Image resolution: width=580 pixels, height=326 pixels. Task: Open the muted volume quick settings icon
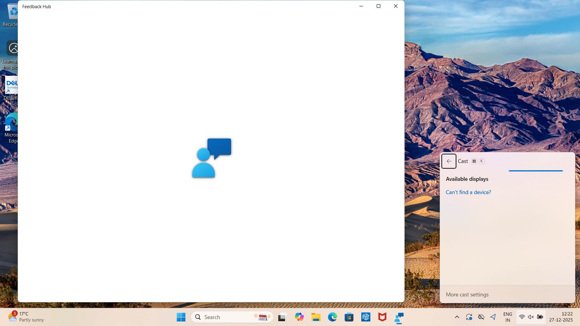pos(531,317)
